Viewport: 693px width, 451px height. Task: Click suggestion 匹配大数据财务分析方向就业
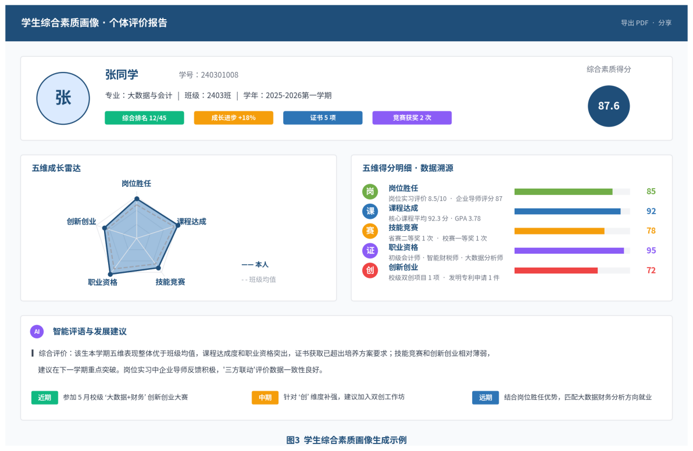tap(608, 397)
